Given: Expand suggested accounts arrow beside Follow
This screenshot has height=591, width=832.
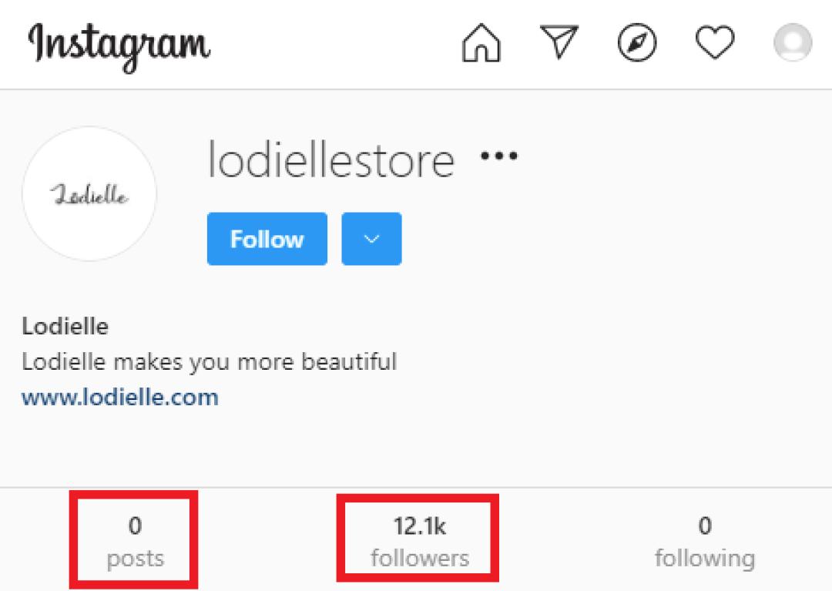Looking at the screenshot, I should [x=371, y=239].
